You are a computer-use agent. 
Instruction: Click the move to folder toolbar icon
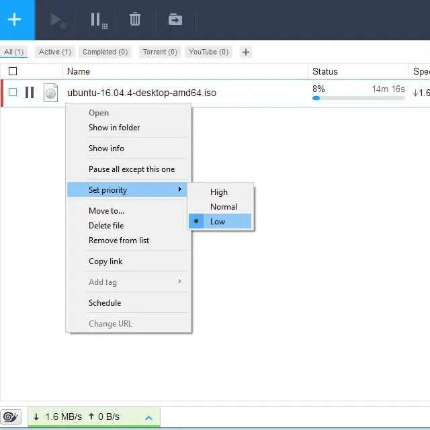coord(175,19)
